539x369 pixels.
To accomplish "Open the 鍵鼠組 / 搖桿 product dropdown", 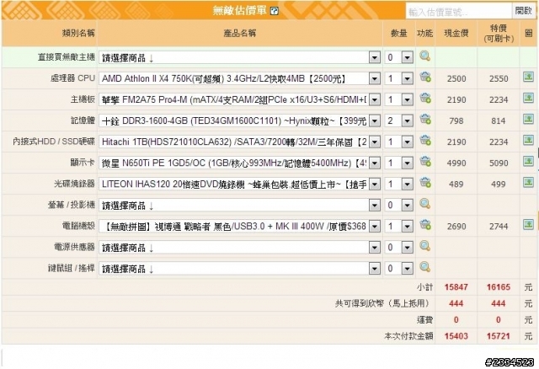I will click(239, 269).
